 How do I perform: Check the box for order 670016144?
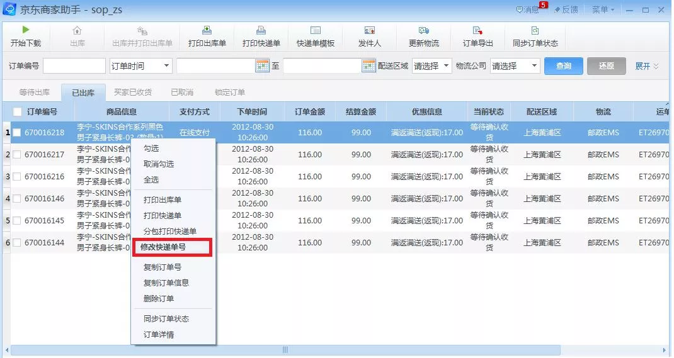click(x=17, y=242)
